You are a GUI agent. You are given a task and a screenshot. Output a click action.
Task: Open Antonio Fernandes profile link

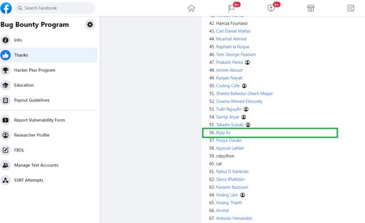234,218
